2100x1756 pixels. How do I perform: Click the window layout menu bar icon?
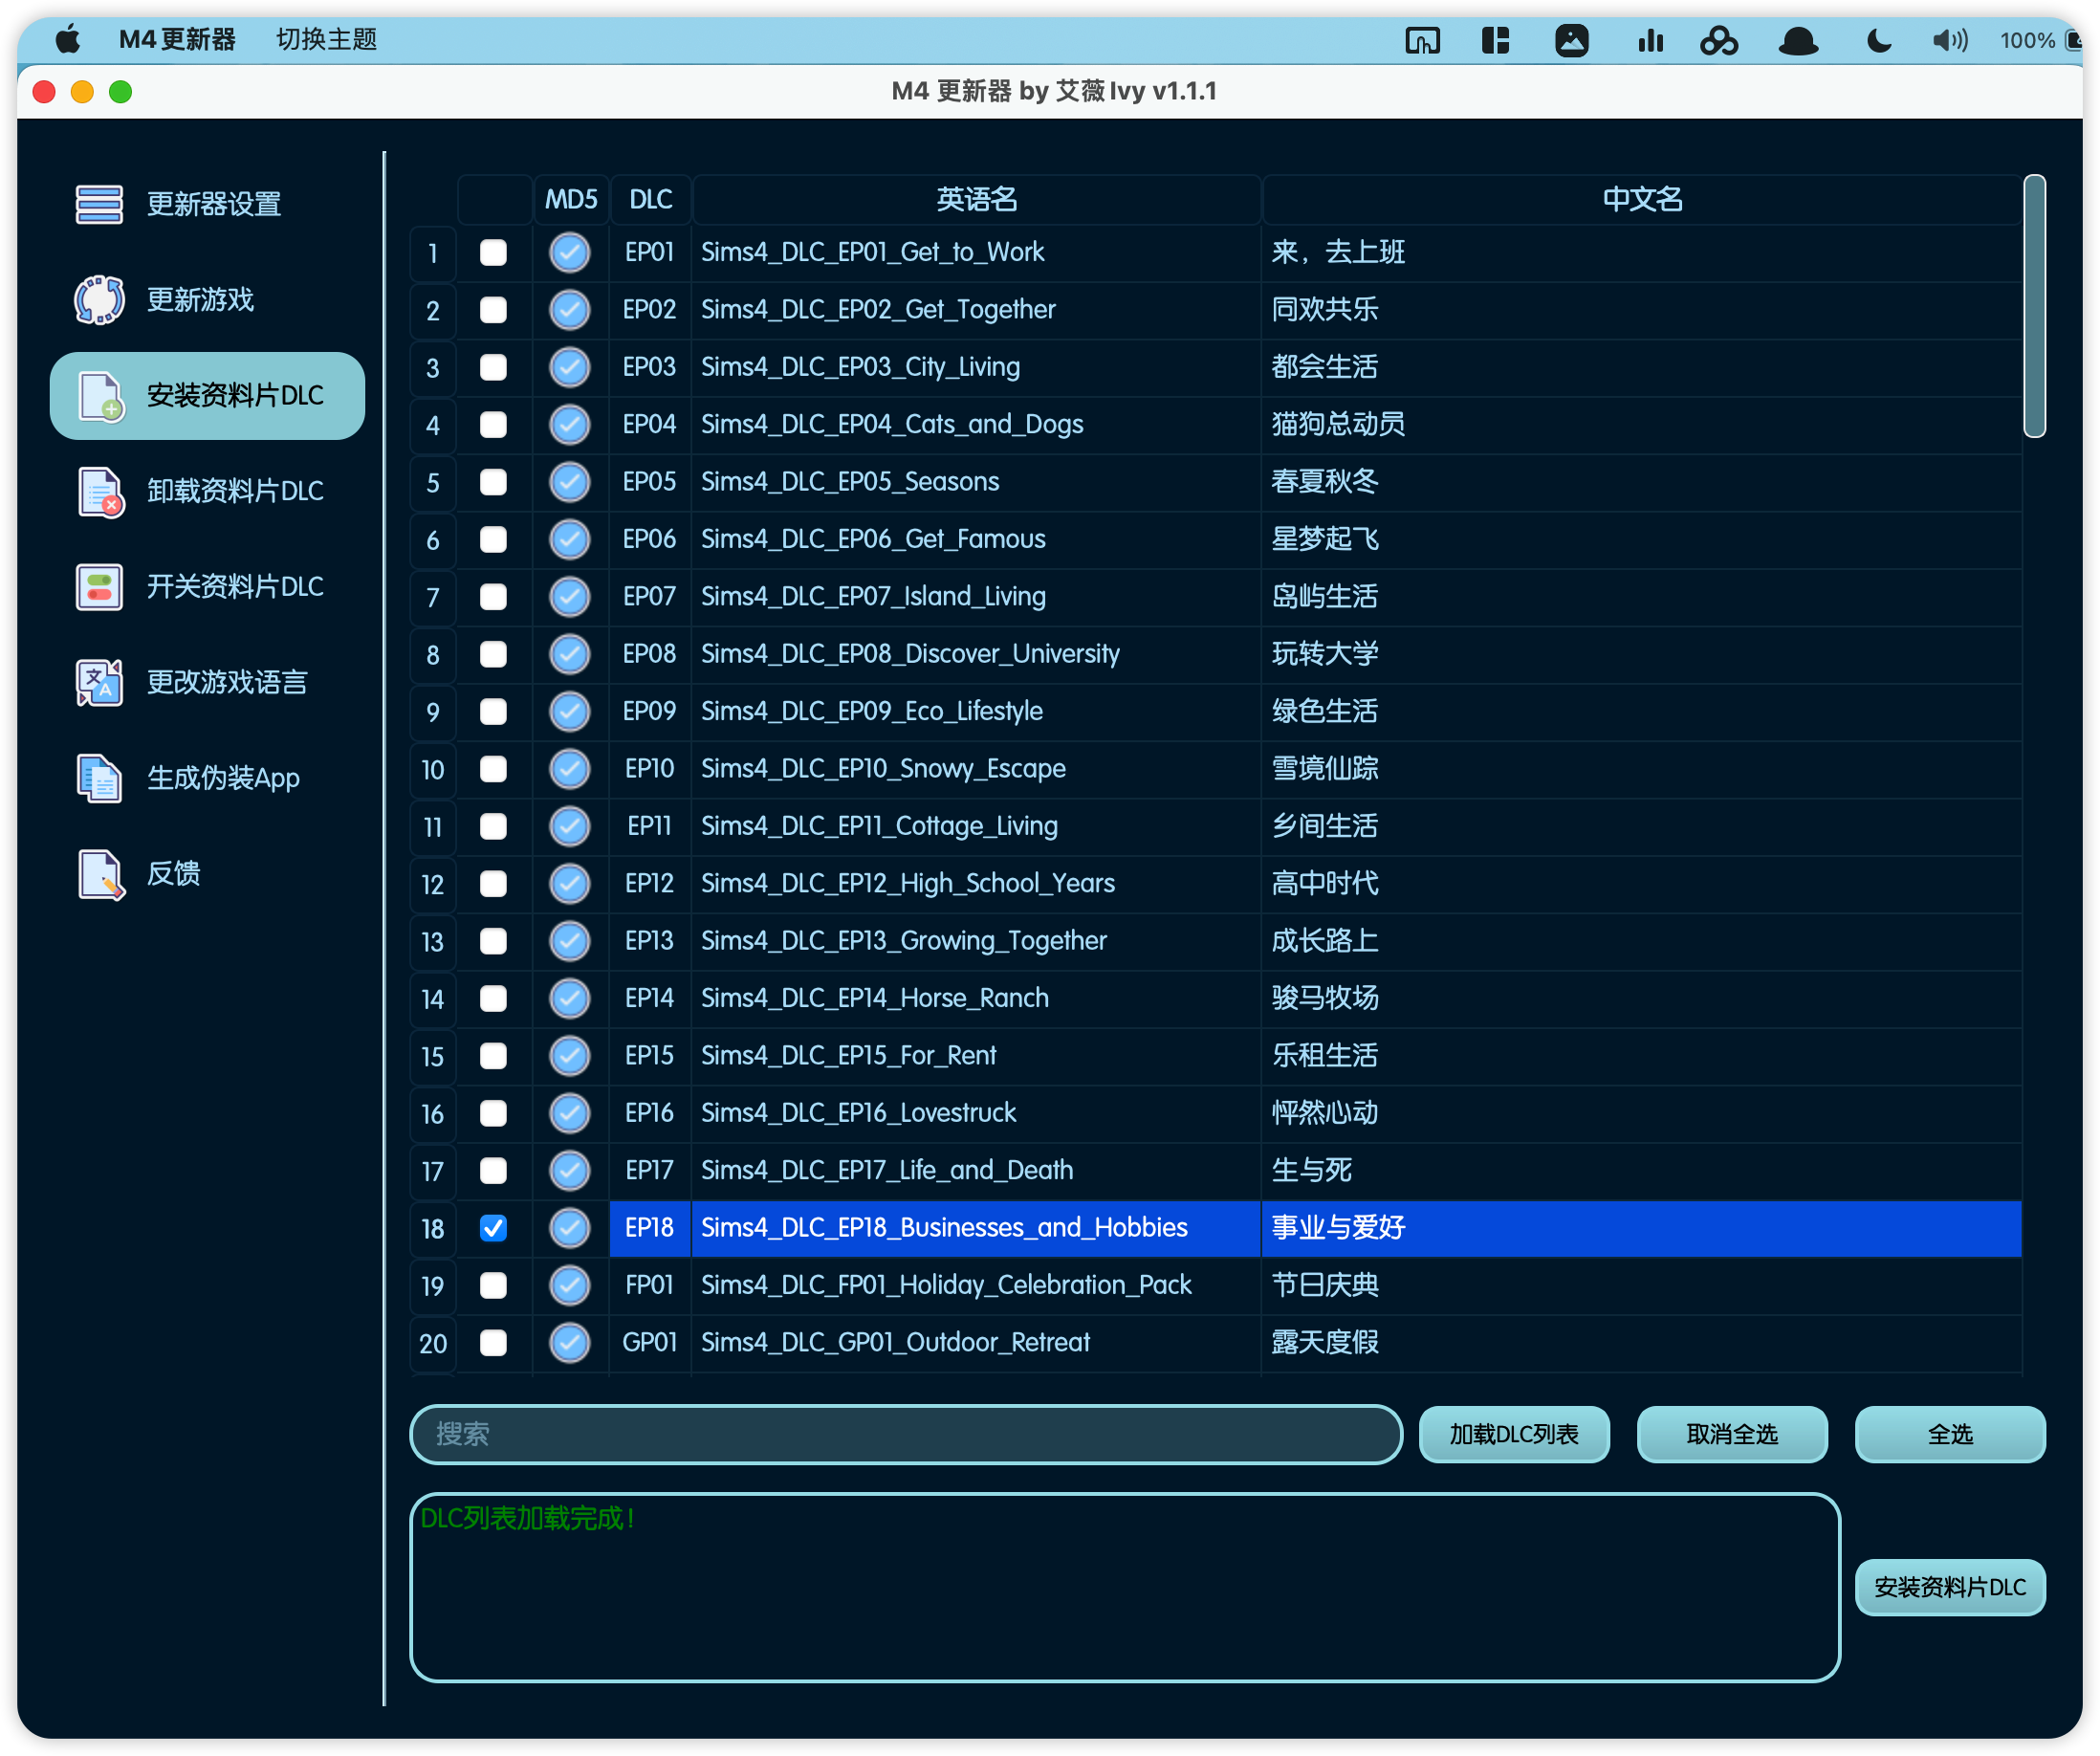click(1495, 40)
